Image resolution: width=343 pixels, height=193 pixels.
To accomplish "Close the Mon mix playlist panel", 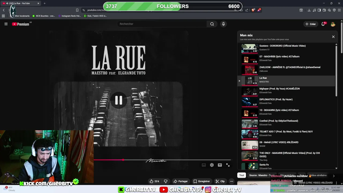I will pyautogui.click(x=333, y=37).
